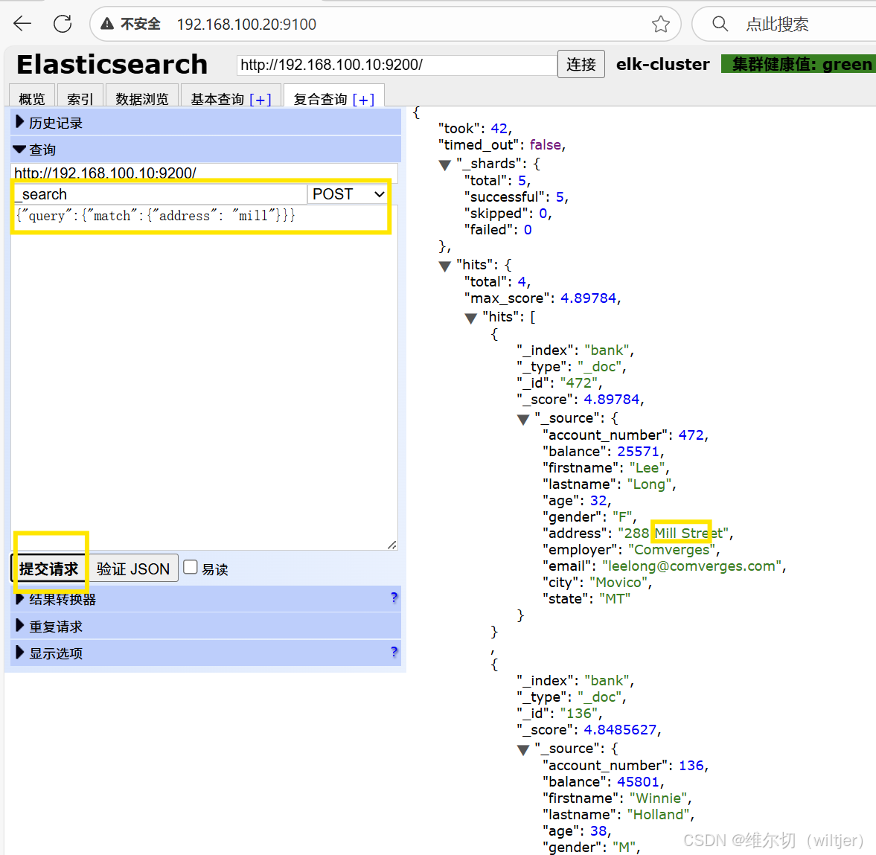876x855 pixels.
Task: Expand the 重复请求 section
Action: coord(205,626)
